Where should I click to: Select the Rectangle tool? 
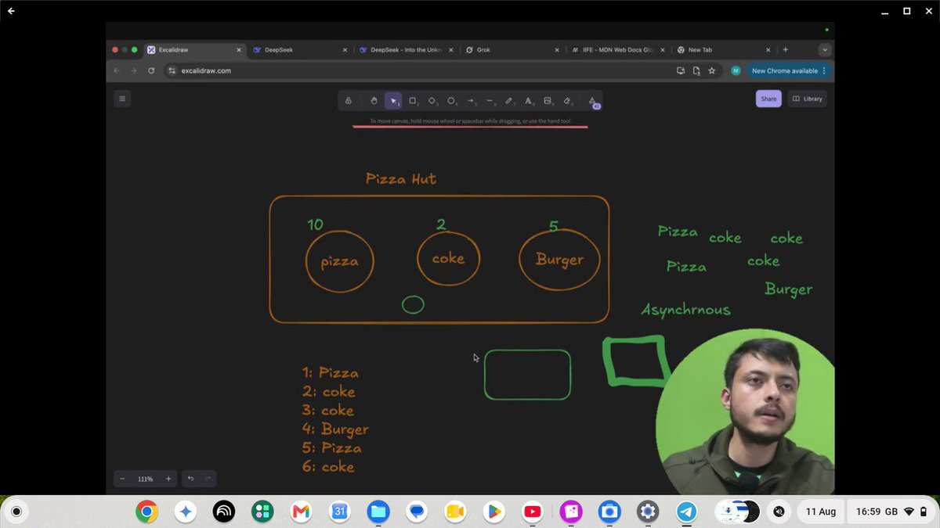click(413, 100)
